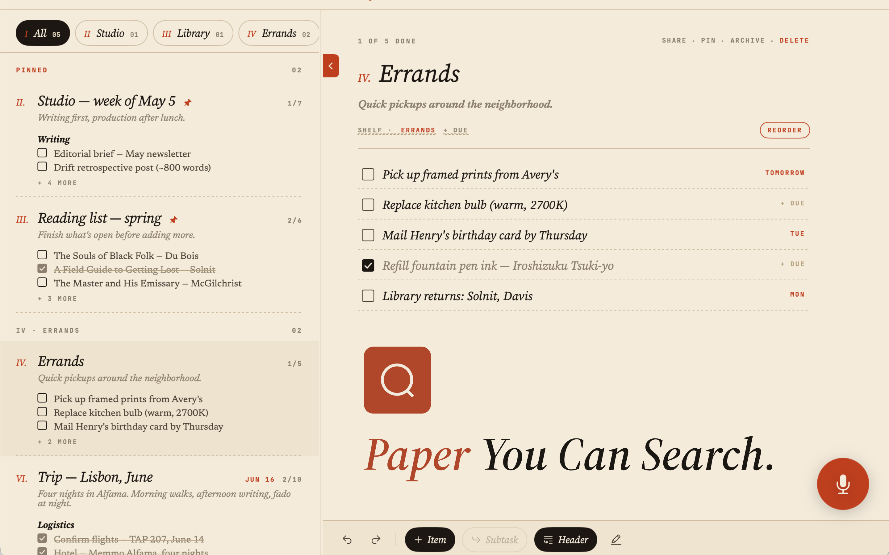Change the Tomorrow due date on framed prints
The height and width of the screenshot is (555, 889).
[785, 173]
